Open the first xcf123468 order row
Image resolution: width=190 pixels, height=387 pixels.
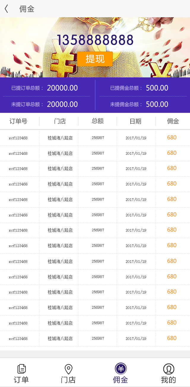18,138
